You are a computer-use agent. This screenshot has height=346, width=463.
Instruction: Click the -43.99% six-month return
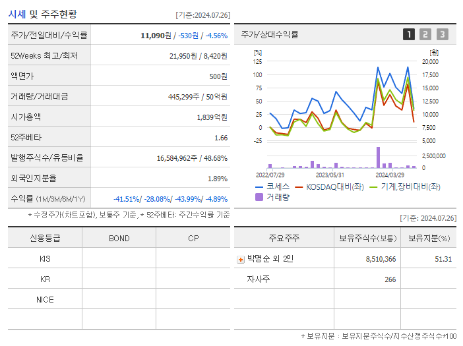pos(188,199)
